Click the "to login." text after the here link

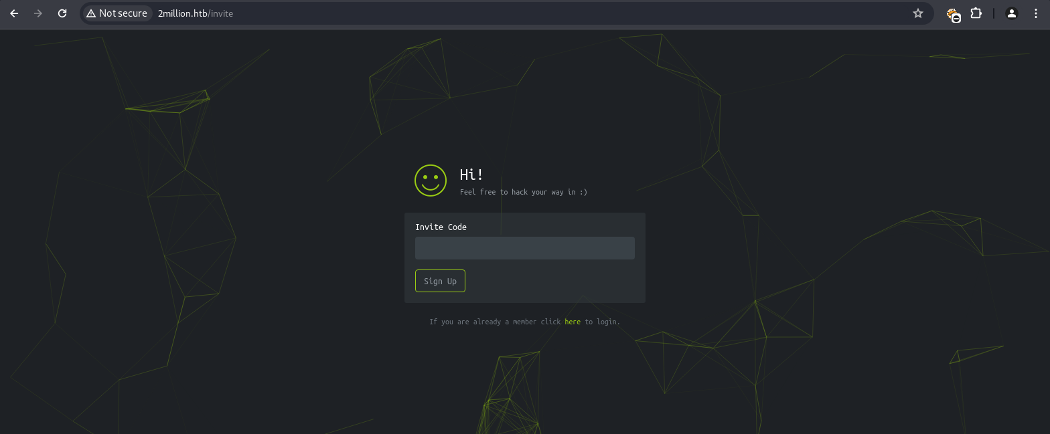click(603, 322)
